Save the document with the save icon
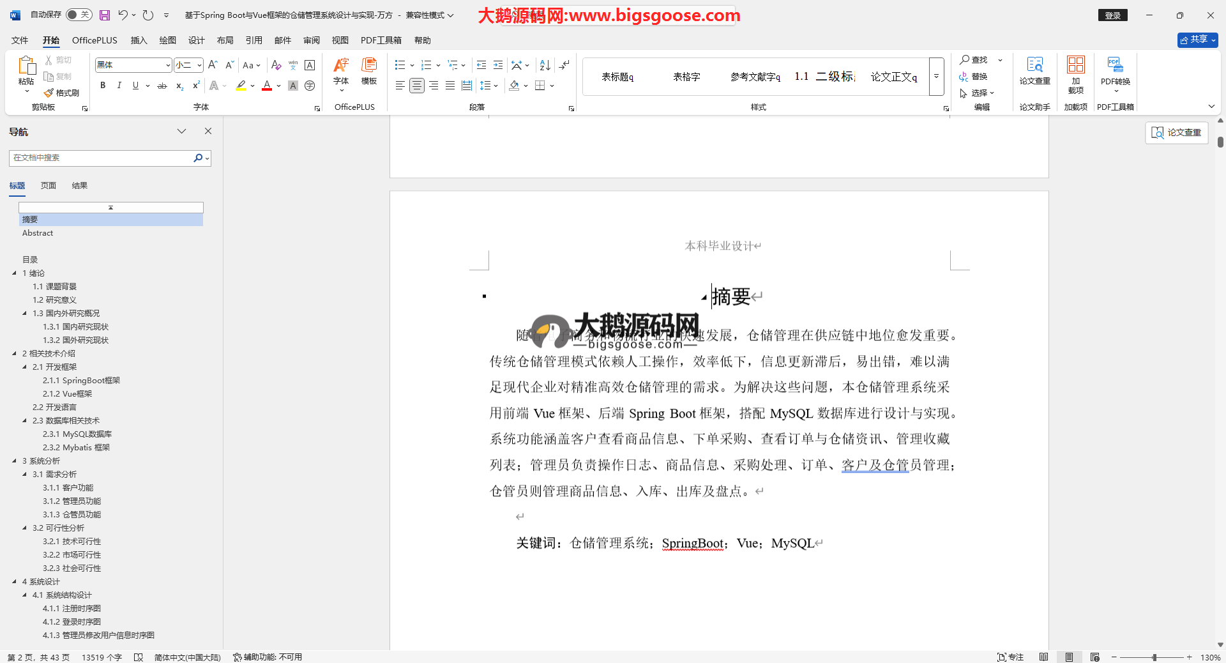The image size is (1226, 663). (105, 15)
